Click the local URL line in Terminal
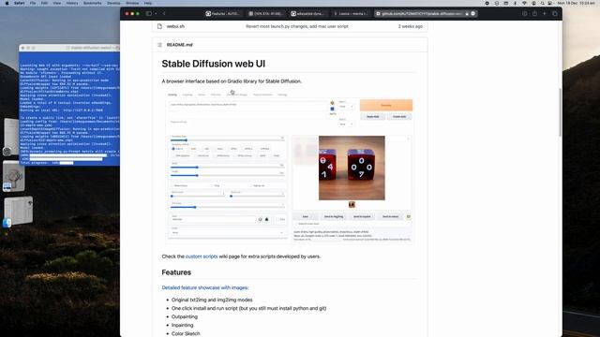Viewport: 600px width, 337px height. pos(61,110)
